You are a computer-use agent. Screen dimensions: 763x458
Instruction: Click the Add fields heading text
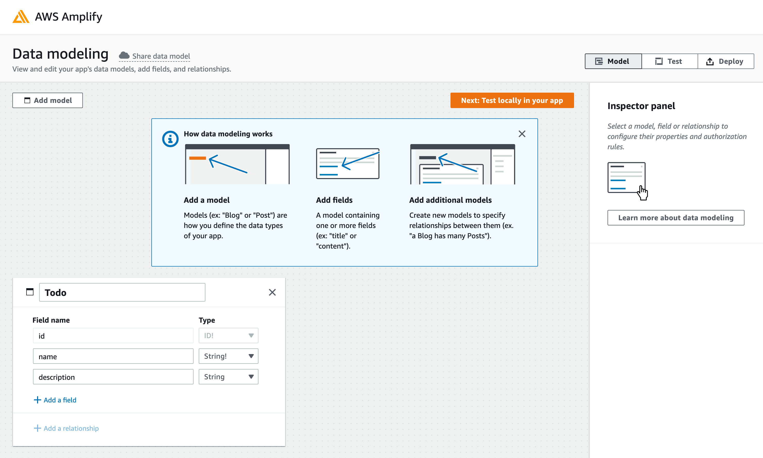(334, 200)
